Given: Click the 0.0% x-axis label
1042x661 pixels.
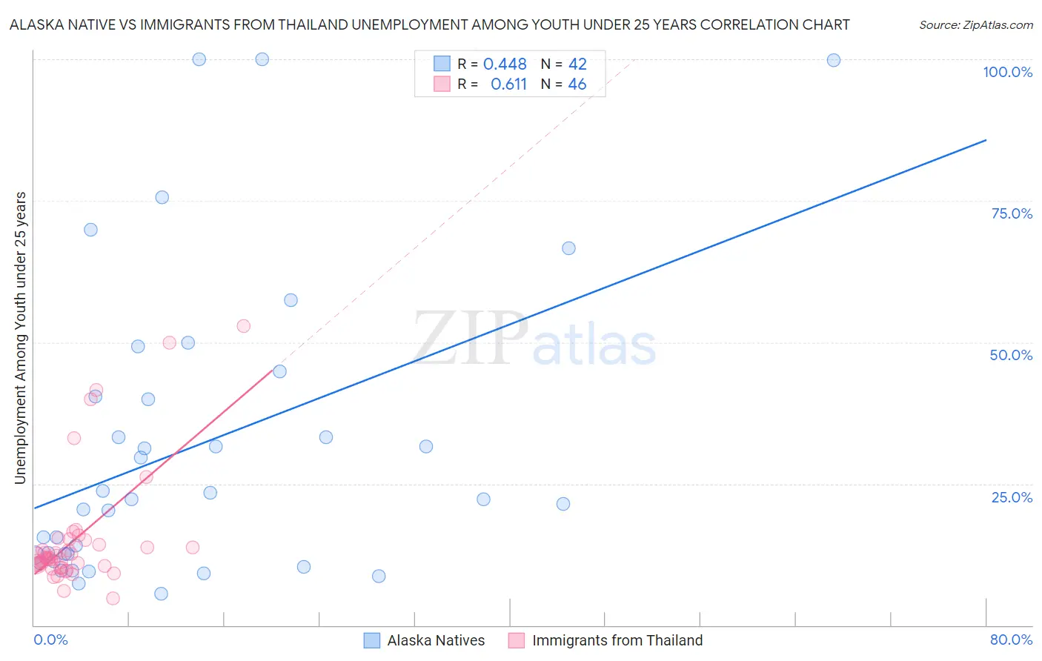Looking at the screenshot, I should [50, 640].
